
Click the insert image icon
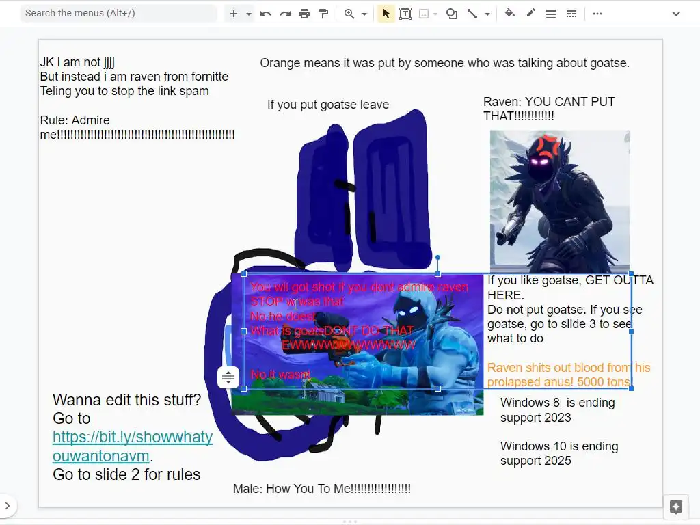424,14
